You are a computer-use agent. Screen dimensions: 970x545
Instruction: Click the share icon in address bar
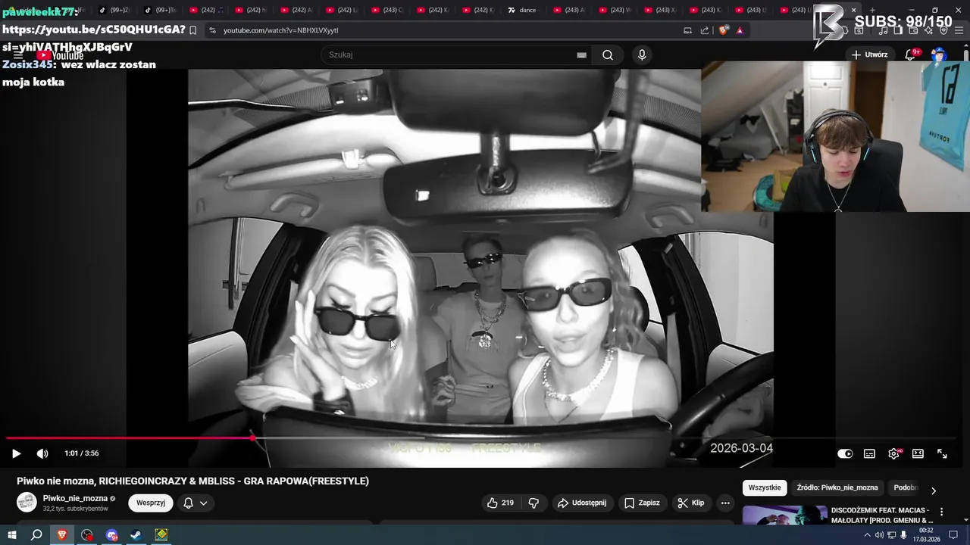pyautogui.click(x=705, y=30)
